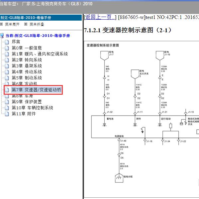The image size is (199, 199).
Task: Click the J1-49 pin label
Action: pos(123,141)
